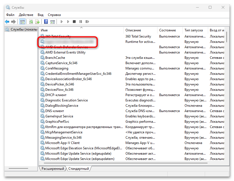Screen dimensions: 234x181
Task: Click the gear icon beside DHCP-клиент
Action: click(x=42, y=95)
